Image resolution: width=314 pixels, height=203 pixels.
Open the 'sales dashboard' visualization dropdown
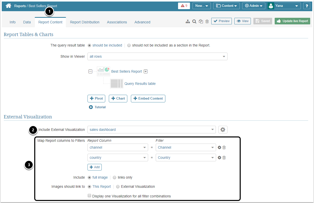151,130
